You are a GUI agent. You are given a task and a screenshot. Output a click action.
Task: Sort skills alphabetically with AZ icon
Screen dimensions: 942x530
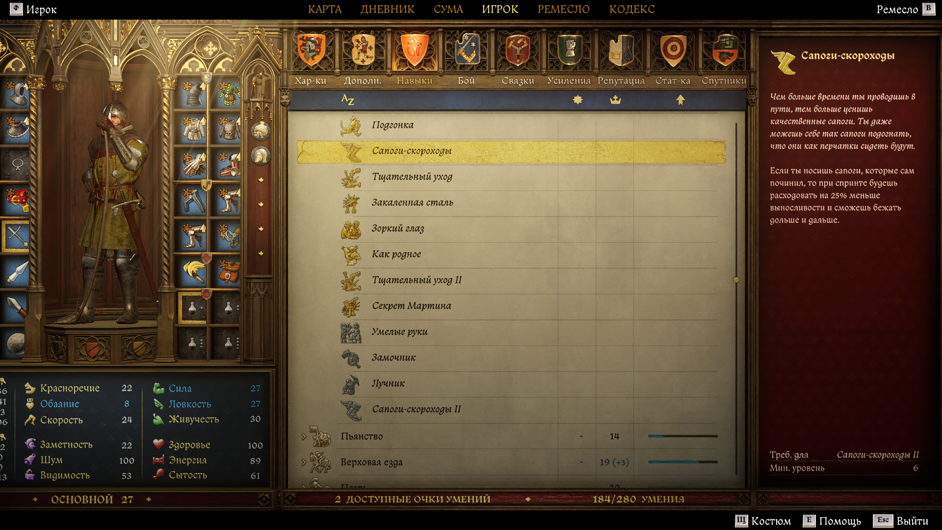(x=347, y=100)
